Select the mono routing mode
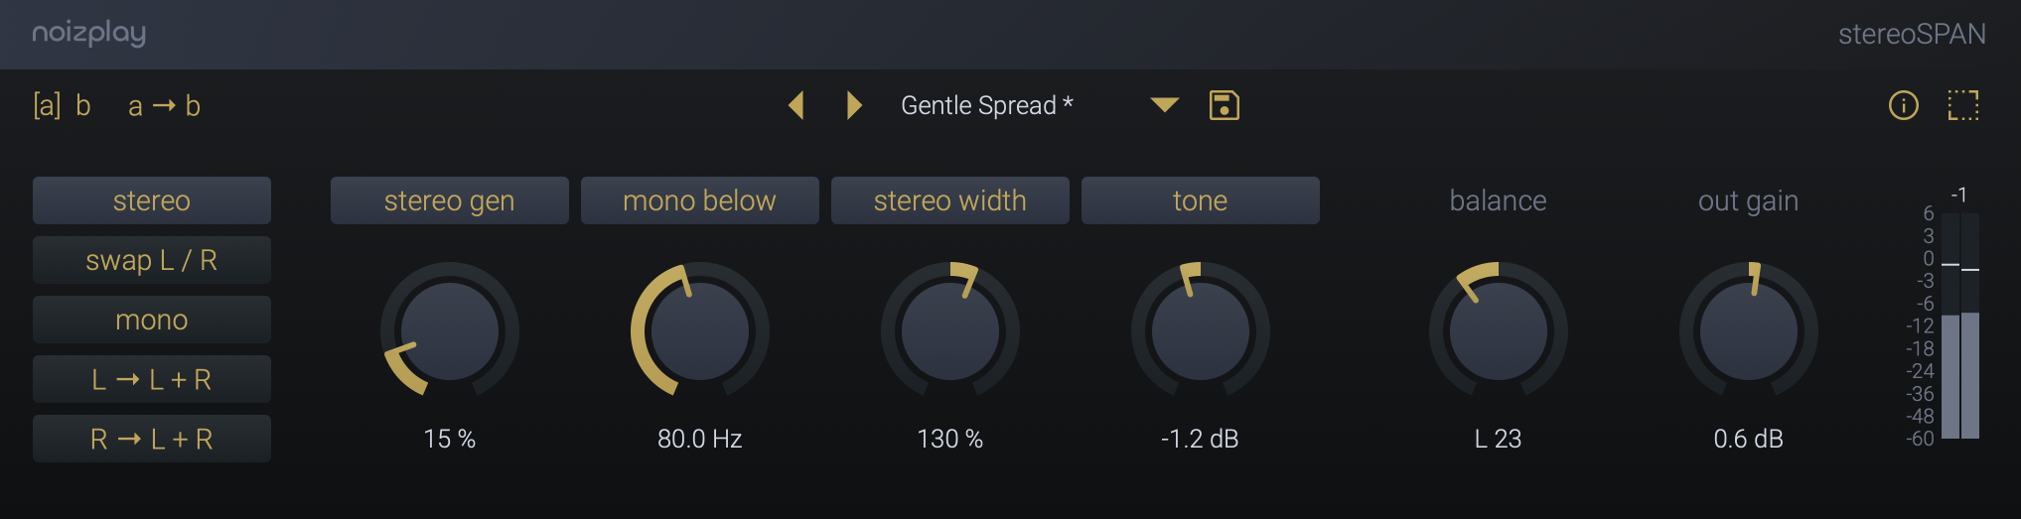 (152, 320)
